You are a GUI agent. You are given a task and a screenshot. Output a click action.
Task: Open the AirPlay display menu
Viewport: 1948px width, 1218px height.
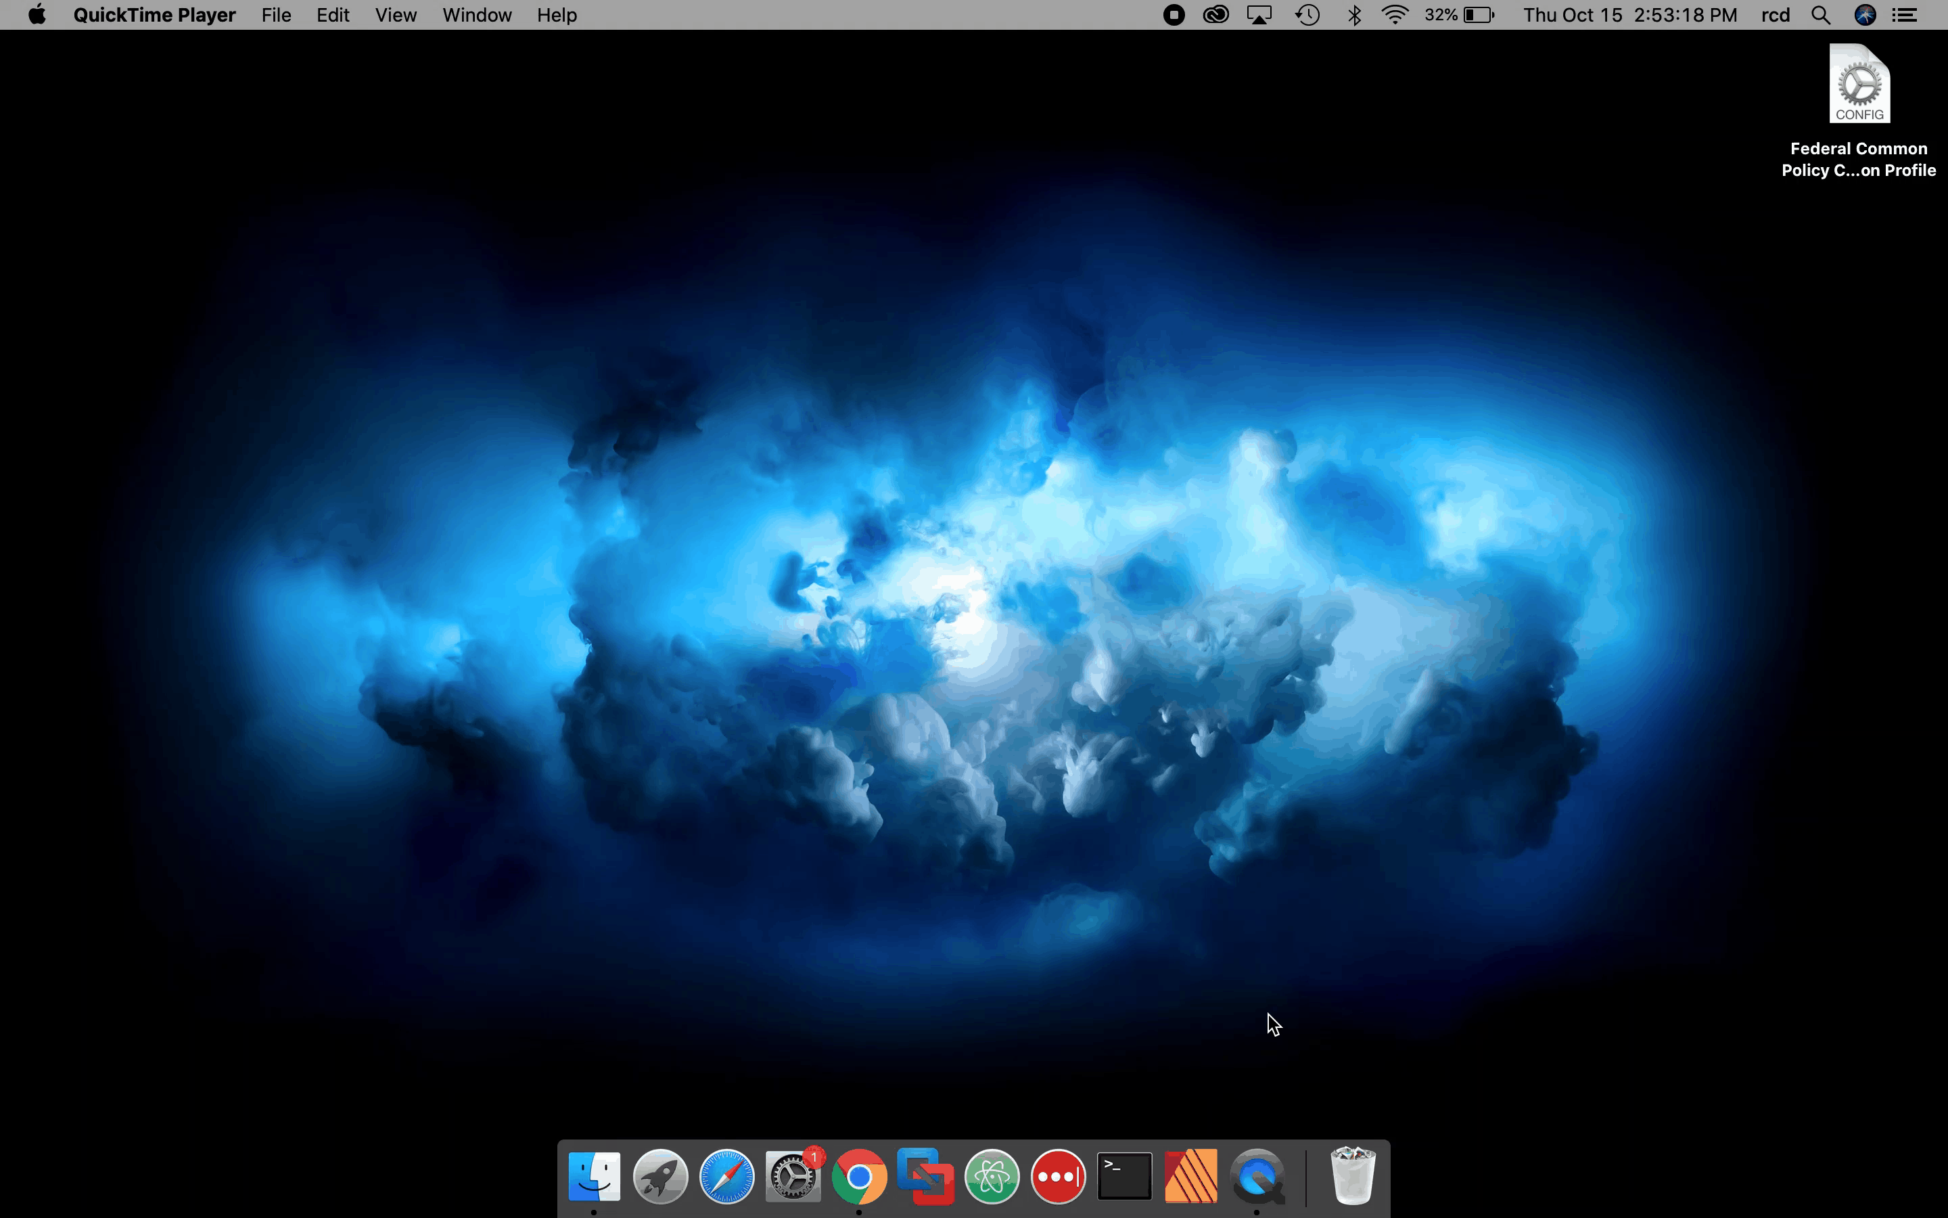click(1259, 14)
